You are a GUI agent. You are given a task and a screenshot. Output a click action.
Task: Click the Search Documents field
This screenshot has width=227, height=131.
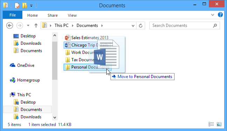coord(185,26)
